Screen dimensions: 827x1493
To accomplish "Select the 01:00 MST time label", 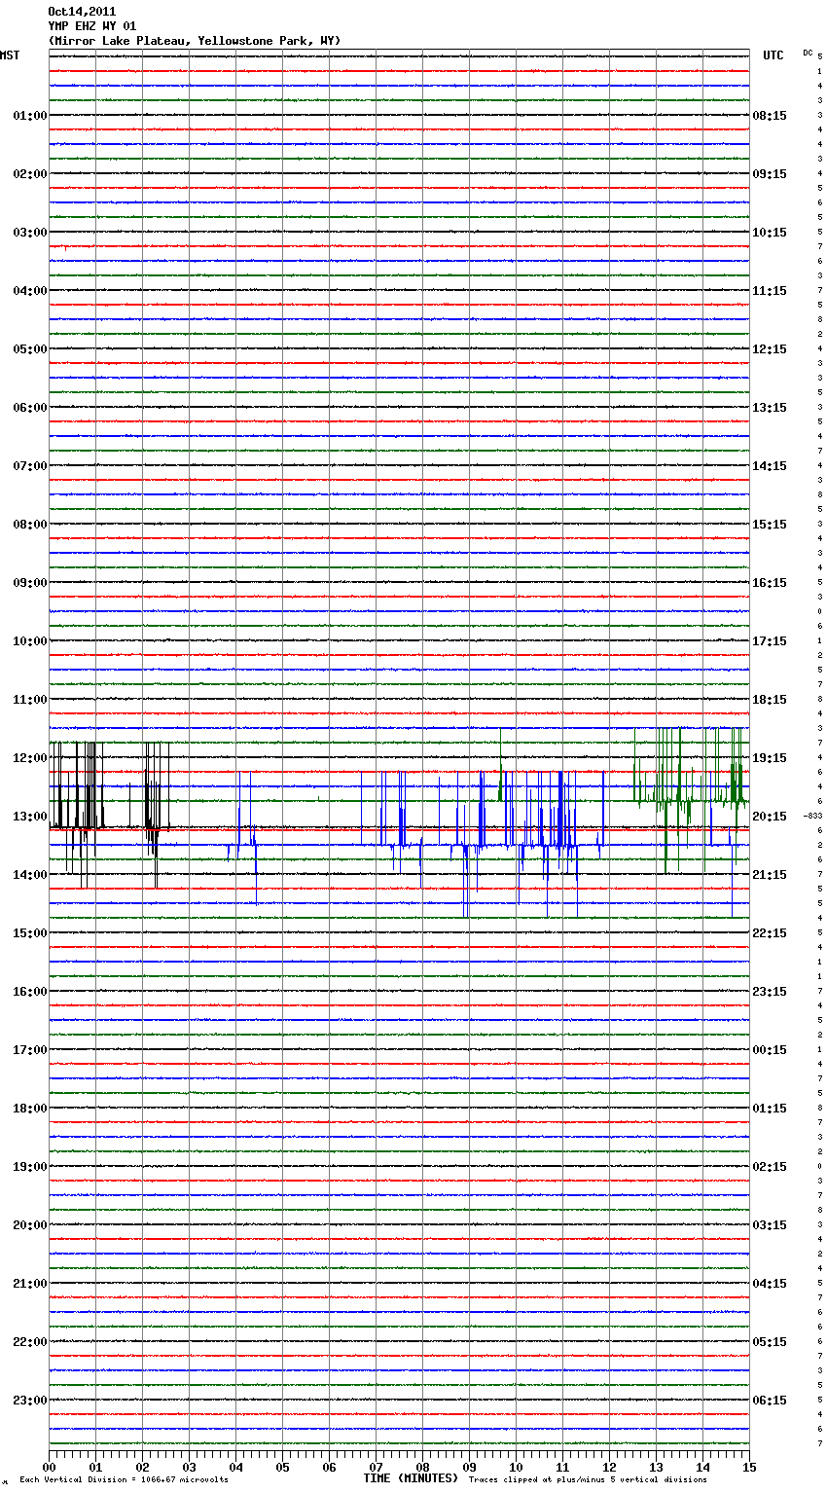I will pos(29,116).
